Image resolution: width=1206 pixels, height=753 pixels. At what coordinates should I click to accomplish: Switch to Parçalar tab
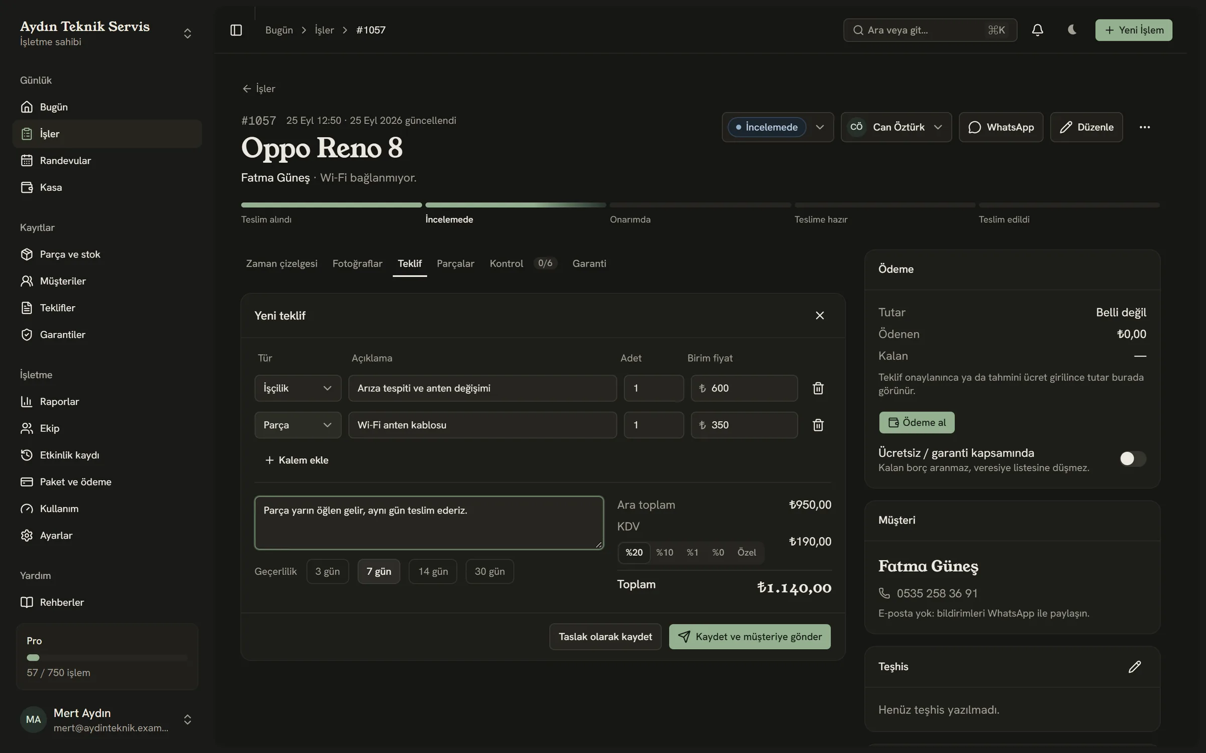[455, 264]
